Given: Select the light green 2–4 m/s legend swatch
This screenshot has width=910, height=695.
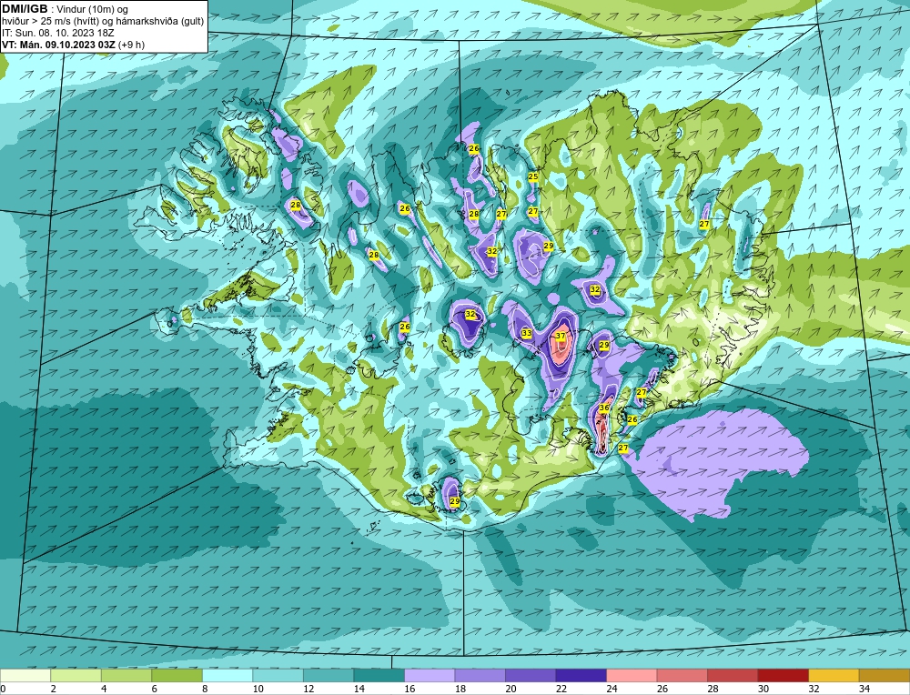Looking at the screenshot, I should coord(76,676).
